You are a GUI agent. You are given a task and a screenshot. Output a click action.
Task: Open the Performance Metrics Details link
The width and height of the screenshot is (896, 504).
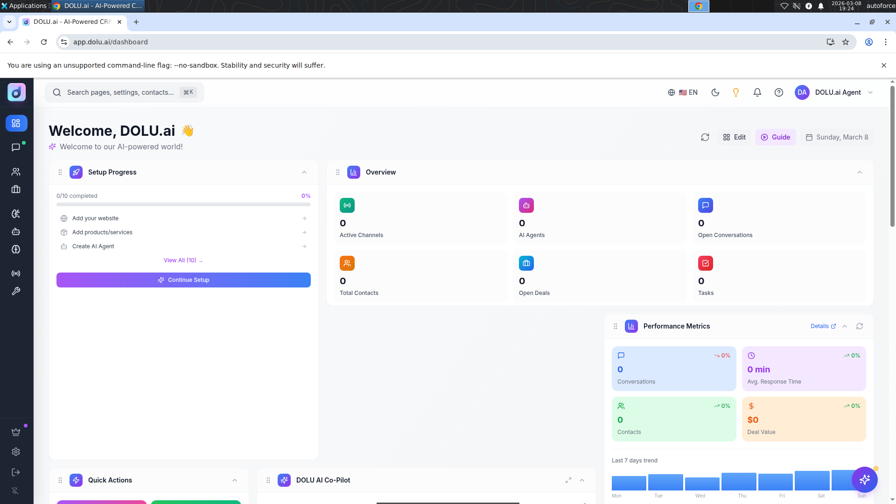click(823, 326)
